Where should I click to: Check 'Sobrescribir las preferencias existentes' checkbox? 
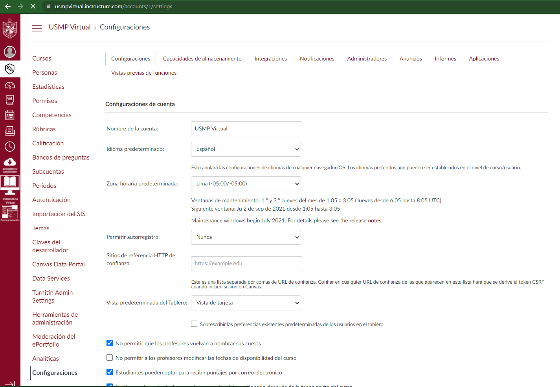tap(194, 324)
